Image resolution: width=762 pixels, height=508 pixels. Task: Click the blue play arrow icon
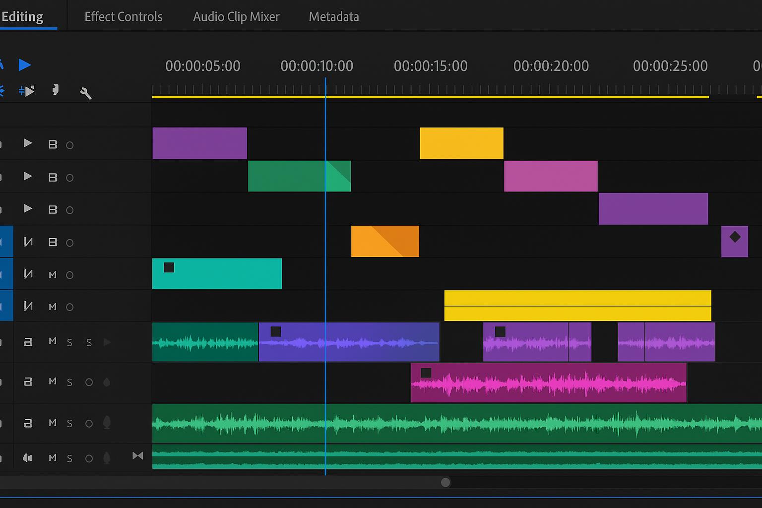pos(24,65)
